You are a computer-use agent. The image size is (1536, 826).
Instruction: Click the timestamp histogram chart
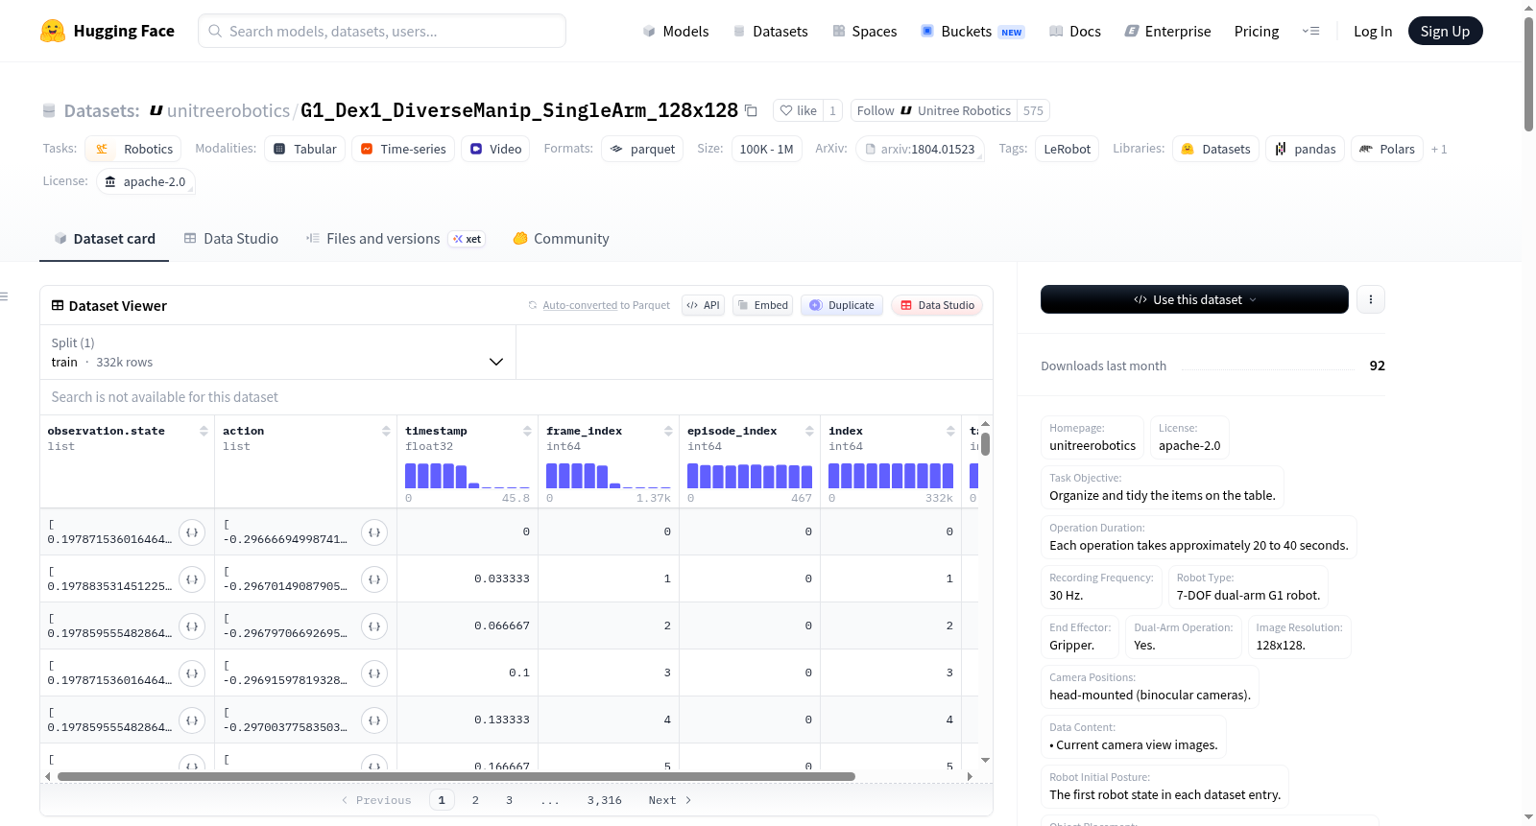click(468, 476)
